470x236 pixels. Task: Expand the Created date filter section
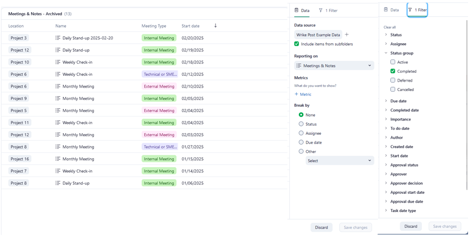click(386, 147)
